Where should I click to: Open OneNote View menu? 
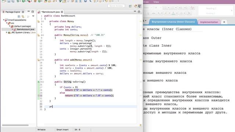pyautogui.click(x=156, y=2)
